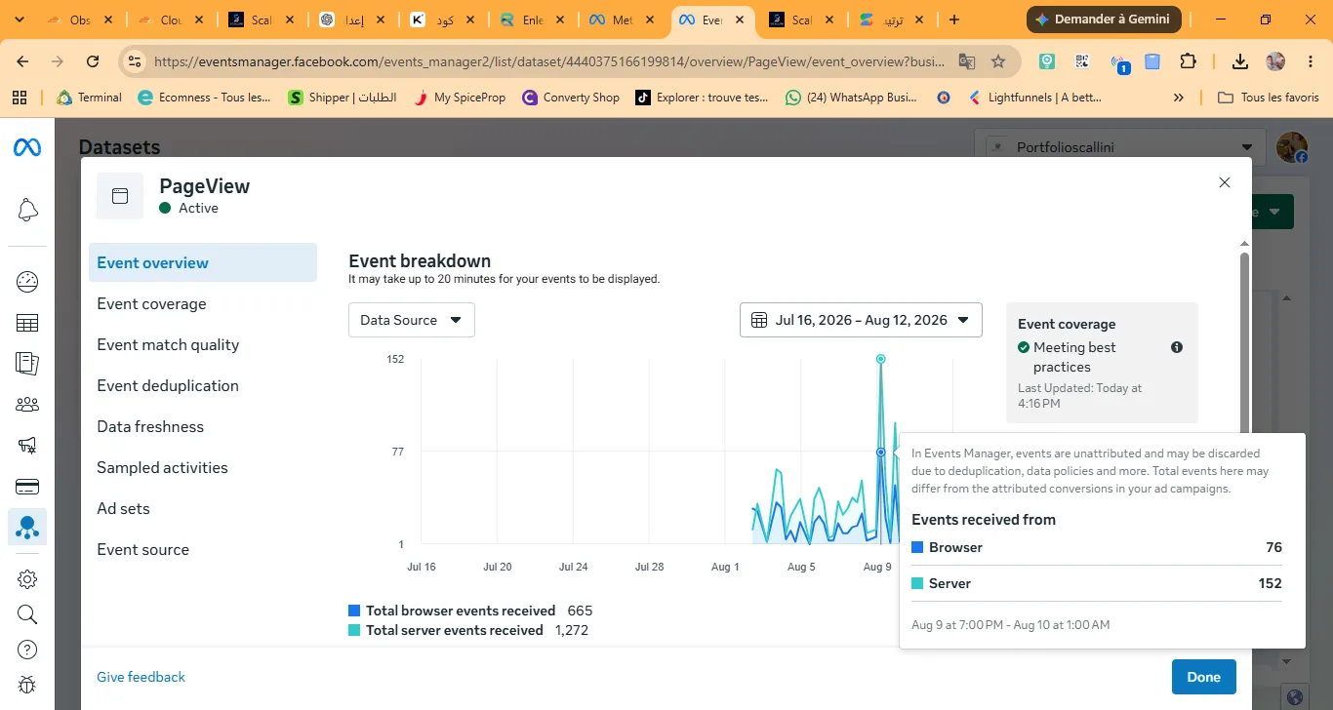Open Data freshness section

point(203,426)
